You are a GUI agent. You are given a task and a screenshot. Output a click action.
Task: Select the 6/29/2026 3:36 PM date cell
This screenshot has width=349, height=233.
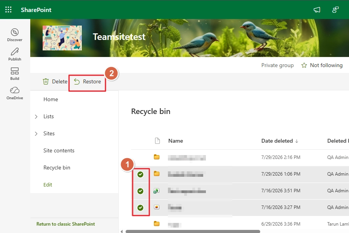[281, 224]
